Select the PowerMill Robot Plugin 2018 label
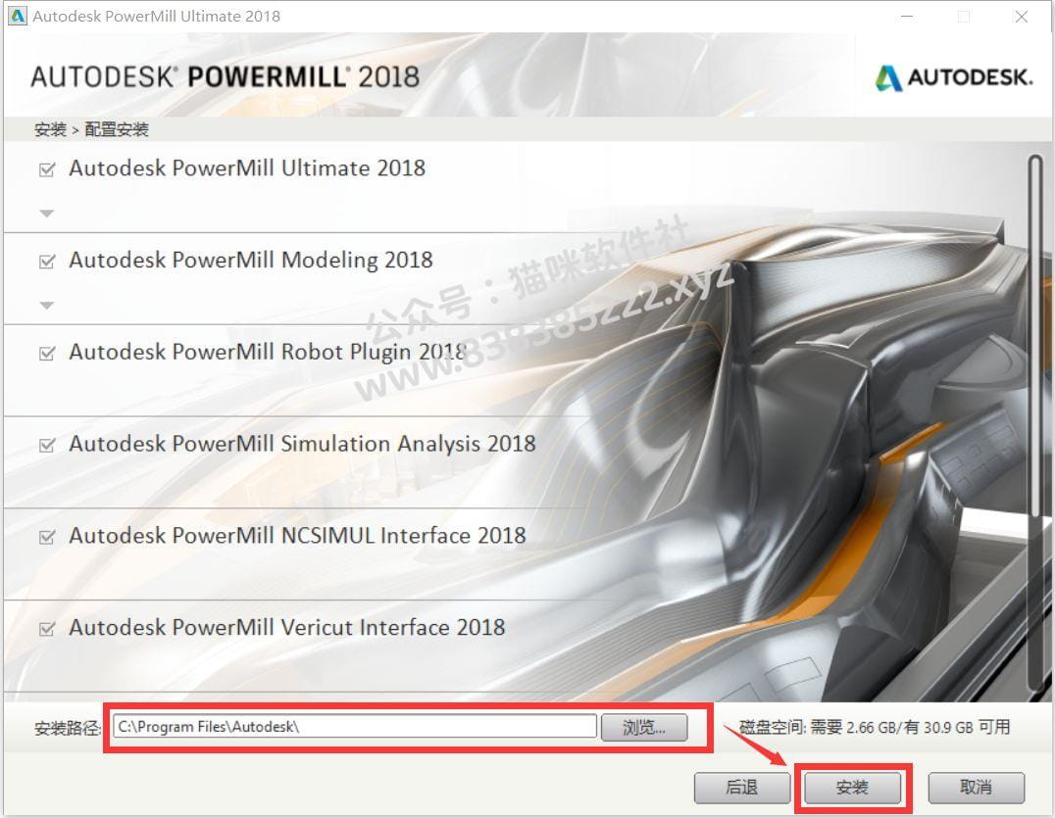Viewport: 1055px width, 818px height. pos(268,353)
